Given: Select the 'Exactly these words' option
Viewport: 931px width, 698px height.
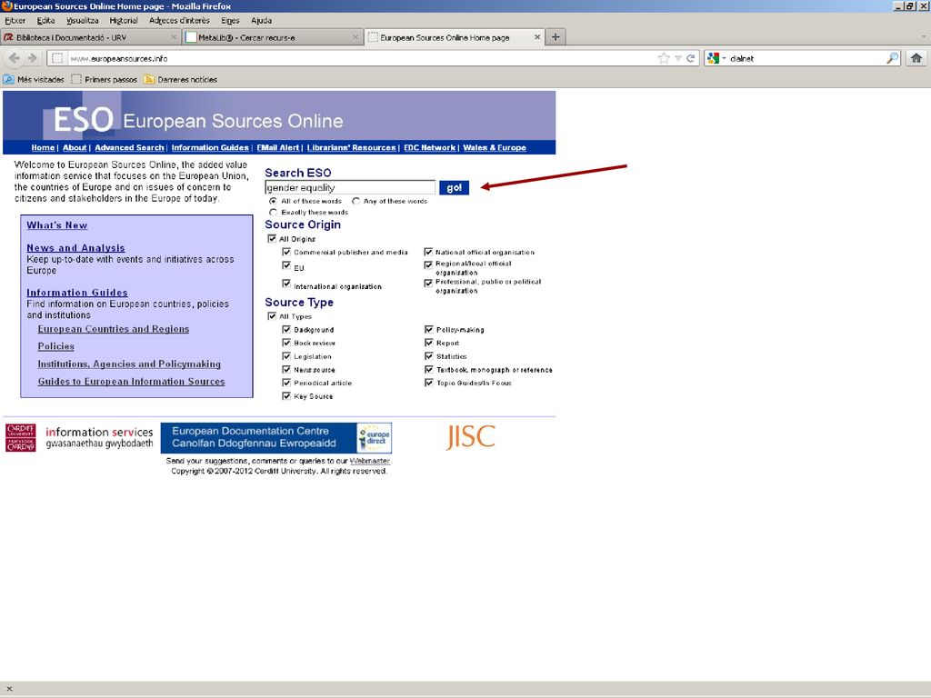Looking at the screenshot, I should 273,212.
